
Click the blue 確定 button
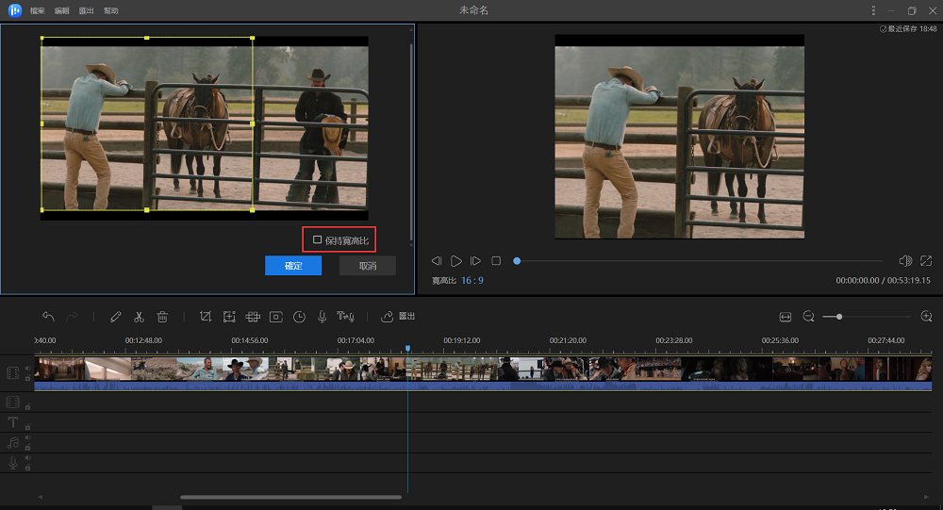293,266
